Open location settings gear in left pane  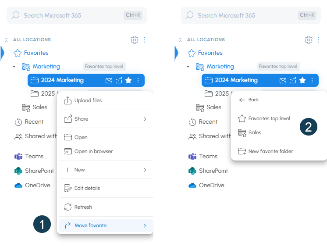[135, 39]
